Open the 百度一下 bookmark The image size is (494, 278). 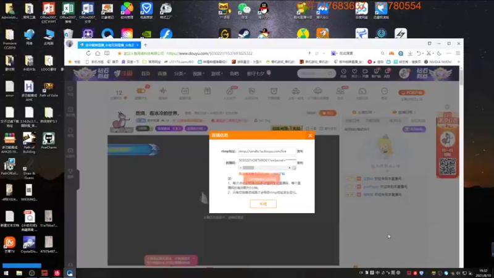(x=130, y=62)
